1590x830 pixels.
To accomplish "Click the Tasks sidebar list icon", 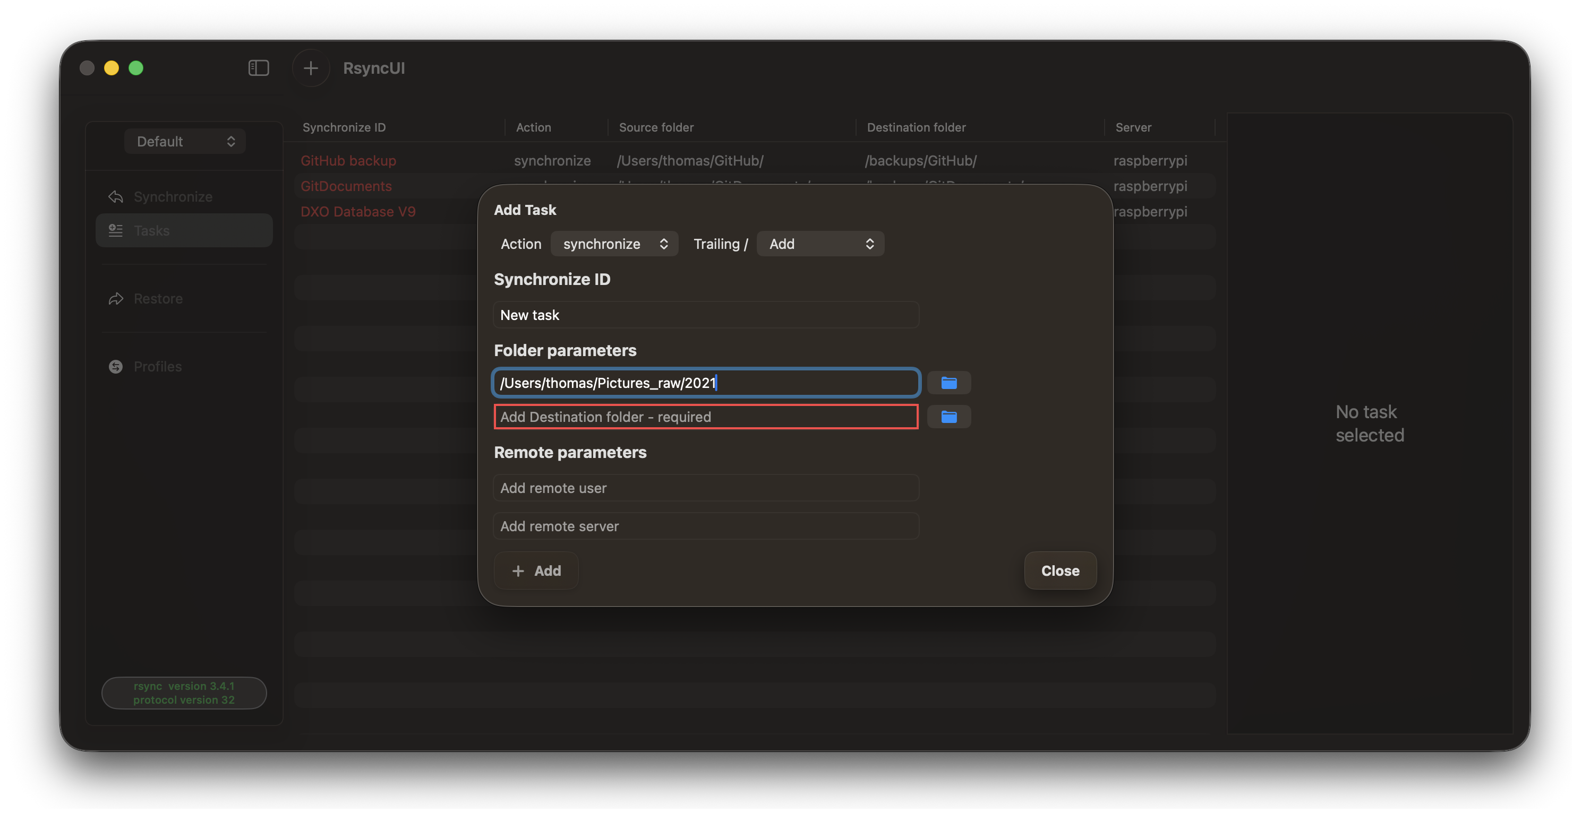I will (x=115, y=231).
